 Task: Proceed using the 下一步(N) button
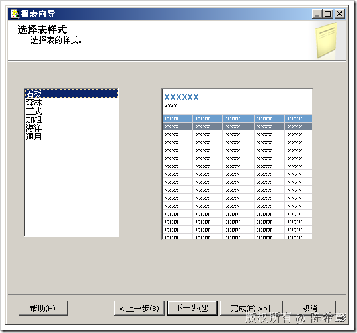192,308
